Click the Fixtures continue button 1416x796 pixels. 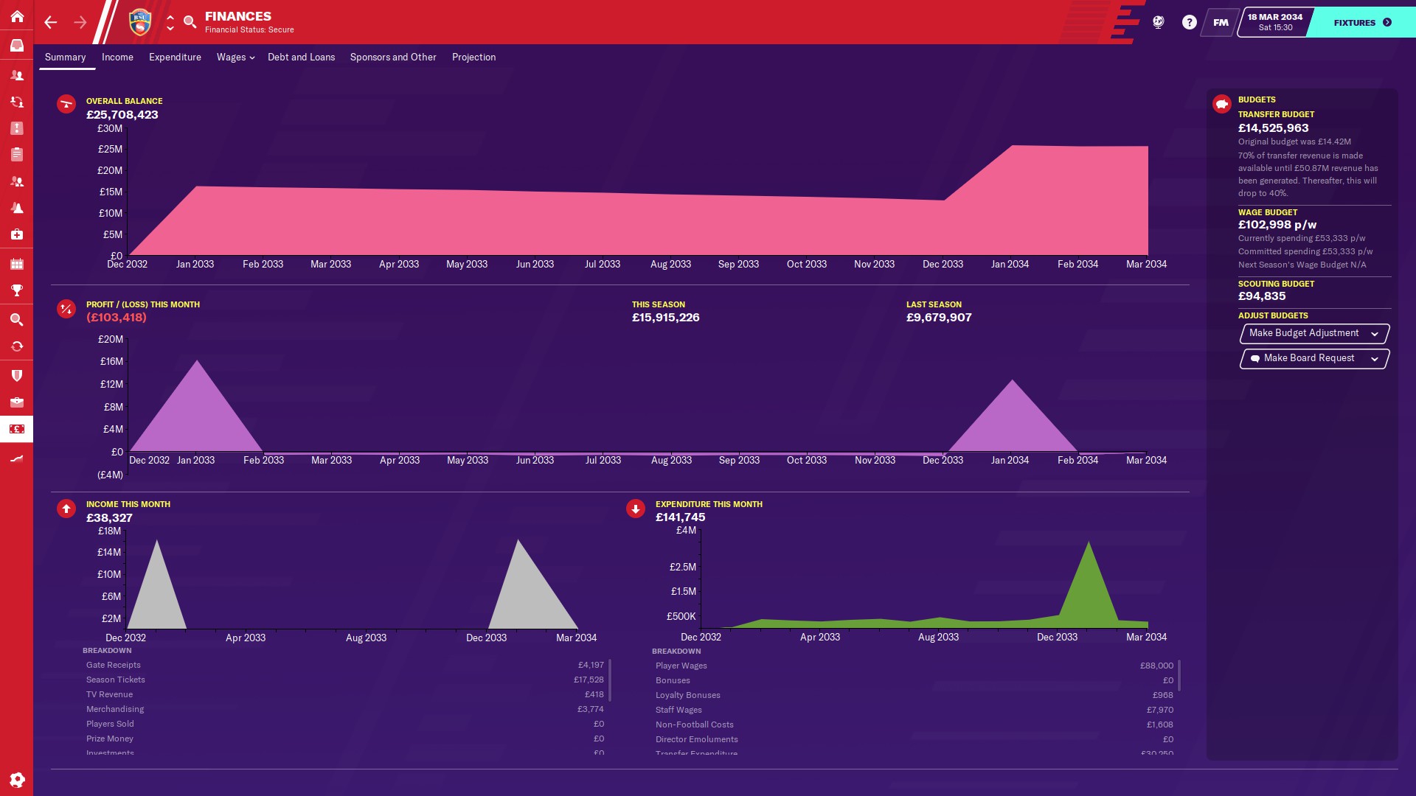[1361, 22]
